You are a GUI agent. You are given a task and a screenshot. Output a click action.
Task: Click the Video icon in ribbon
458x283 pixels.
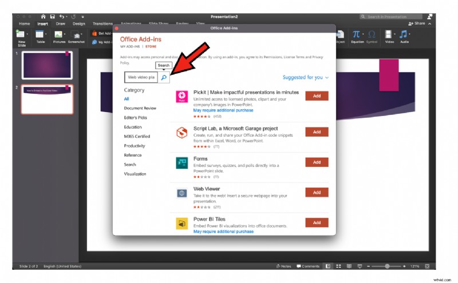coord(388,34)
